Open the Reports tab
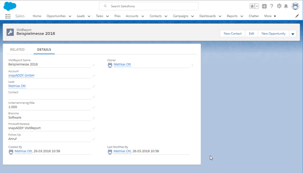Screen dimensions: 303x173 point(232,16)
